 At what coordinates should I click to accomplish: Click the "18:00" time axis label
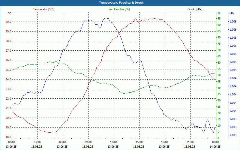164,142
